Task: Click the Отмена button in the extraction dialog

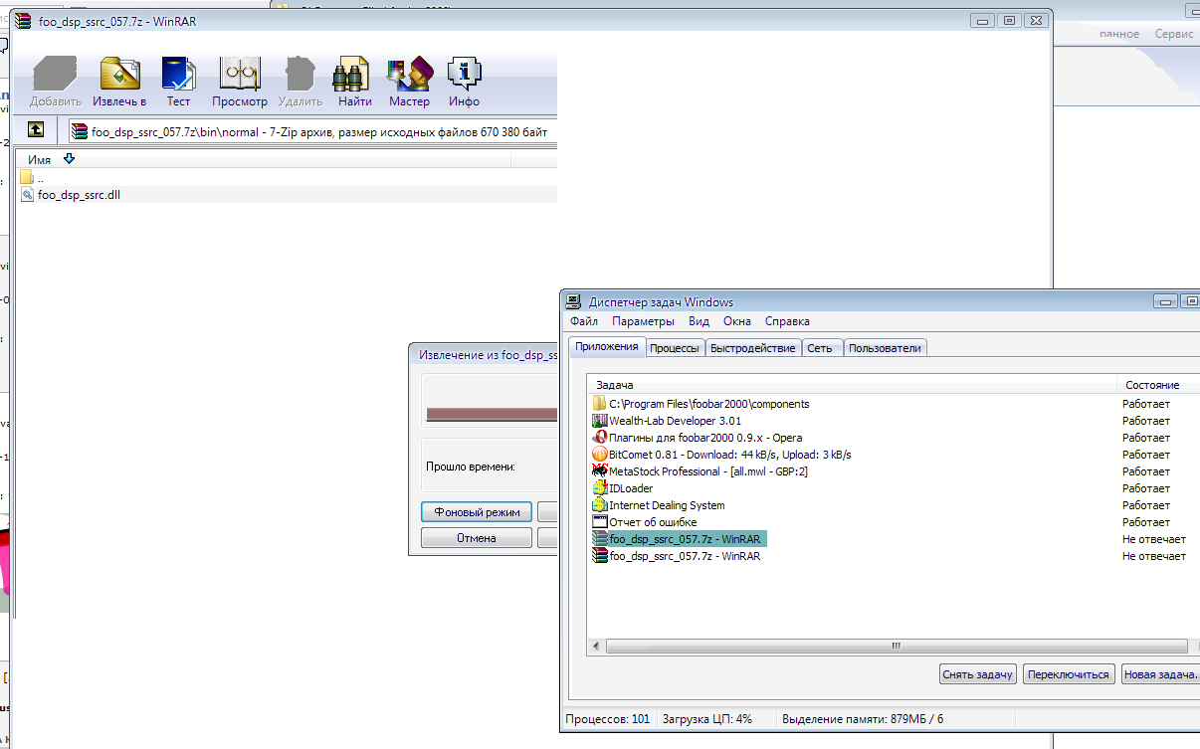Action: click(x=477, y=538)
